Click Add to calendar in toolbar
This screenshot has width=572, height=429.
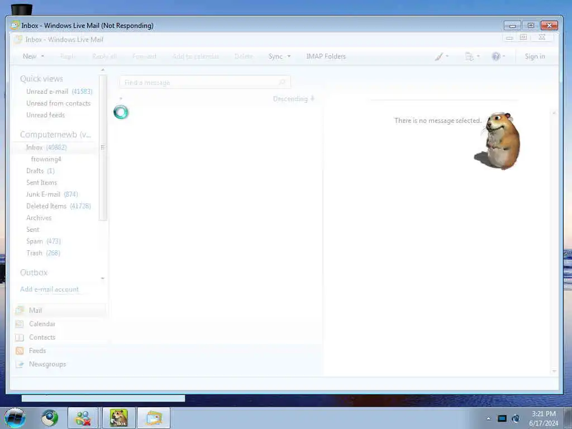(x=196, y=56)
